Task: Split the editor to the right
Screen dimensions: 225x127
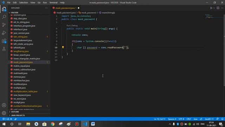Action: coord(218,8)
